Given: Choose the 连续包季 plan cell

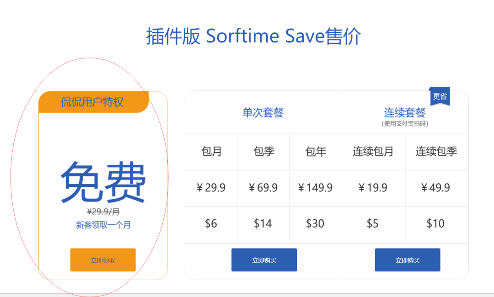Looking at the screenshot, I should (436, 152).
